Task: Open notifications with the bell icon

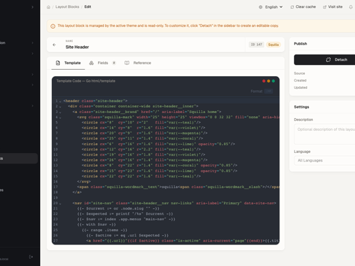Action: tap(350, 7)
